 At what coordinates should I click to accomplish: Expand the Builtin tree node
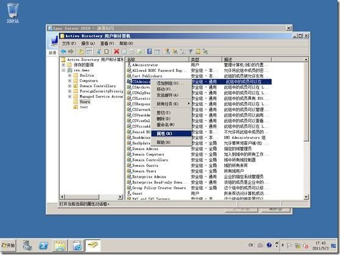click(69, 75)
